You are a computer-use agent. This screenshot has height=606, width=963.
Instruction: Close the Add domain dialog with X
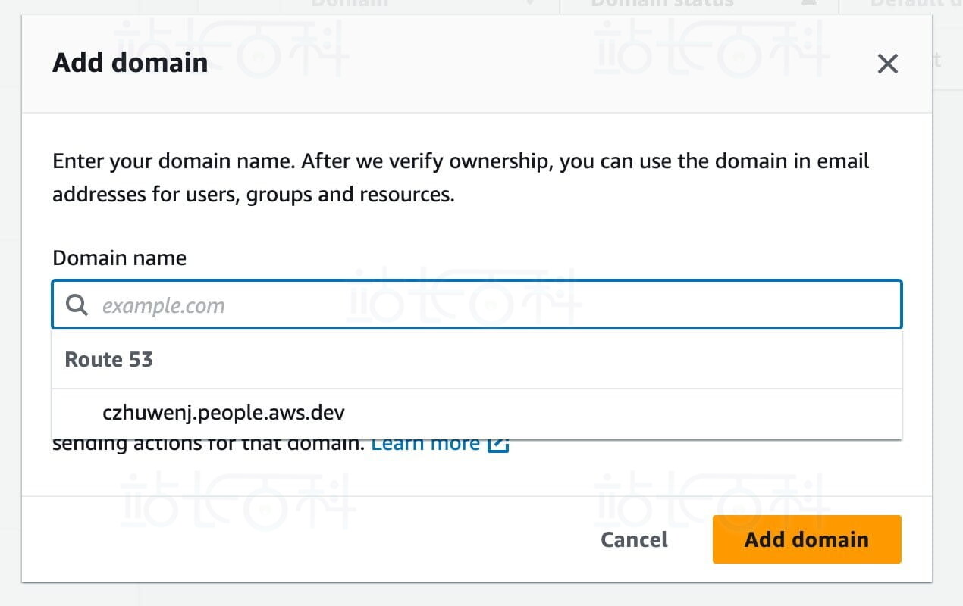coord(887,64)
